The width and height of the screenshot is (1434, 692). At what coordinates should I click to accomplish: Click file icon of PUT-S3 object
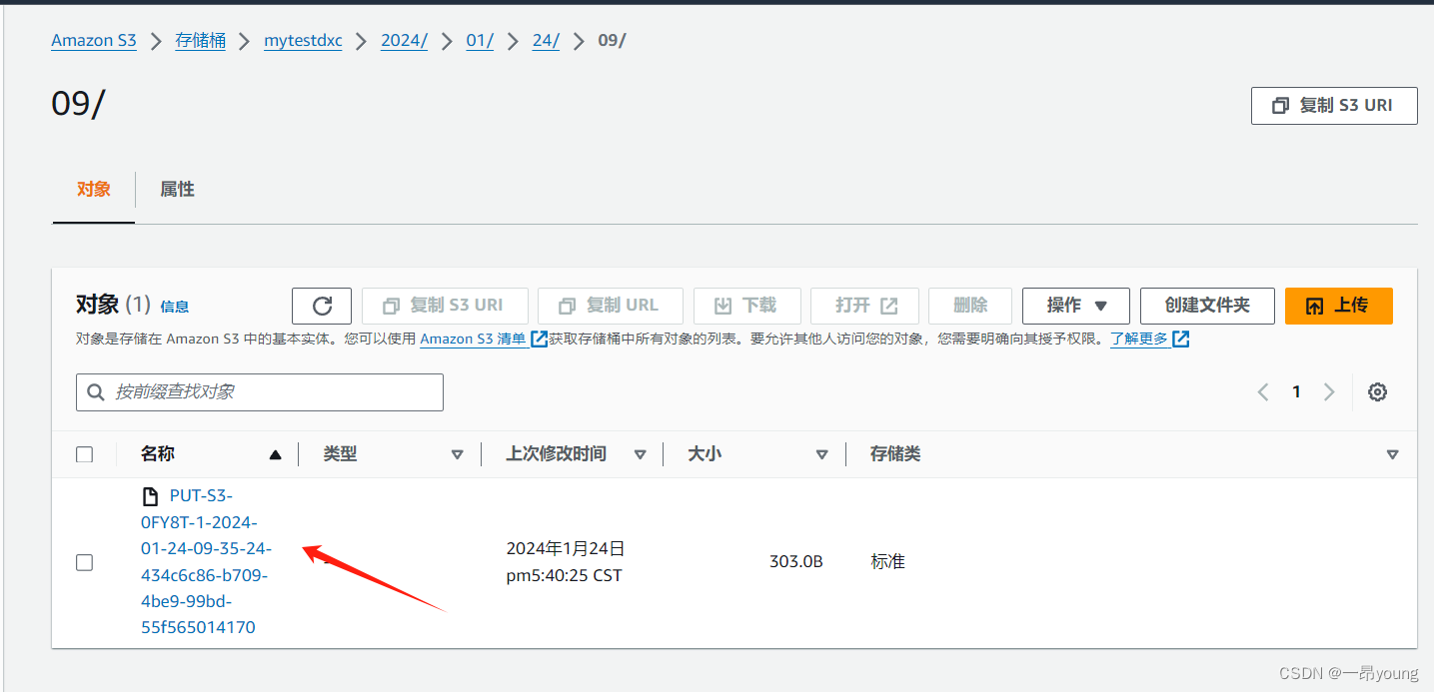pos(151,496)
